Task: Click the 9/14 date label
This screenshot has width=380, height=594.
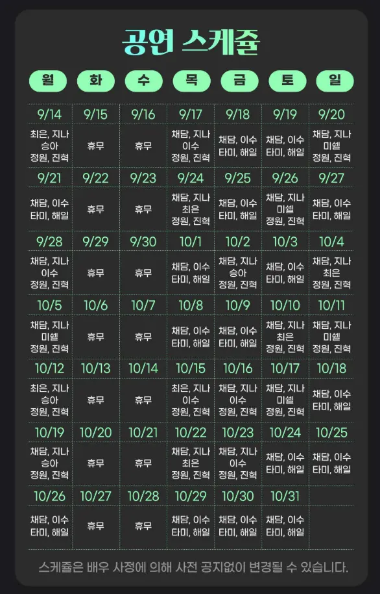Action: [49, 114]
